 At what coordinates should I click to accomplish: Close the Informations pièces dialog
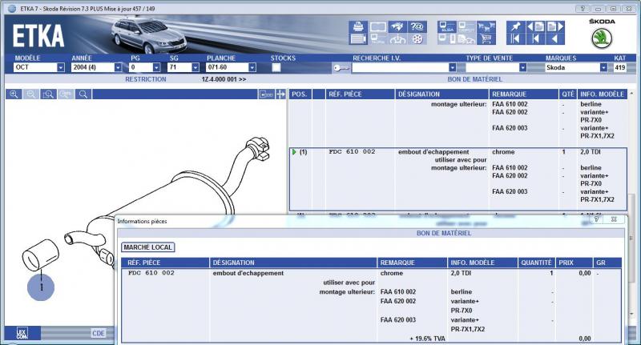[614, 219]
